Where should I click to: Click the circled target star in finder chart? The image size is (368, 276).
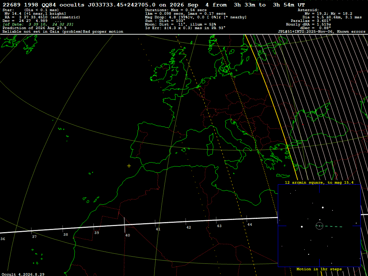(319, 226)
